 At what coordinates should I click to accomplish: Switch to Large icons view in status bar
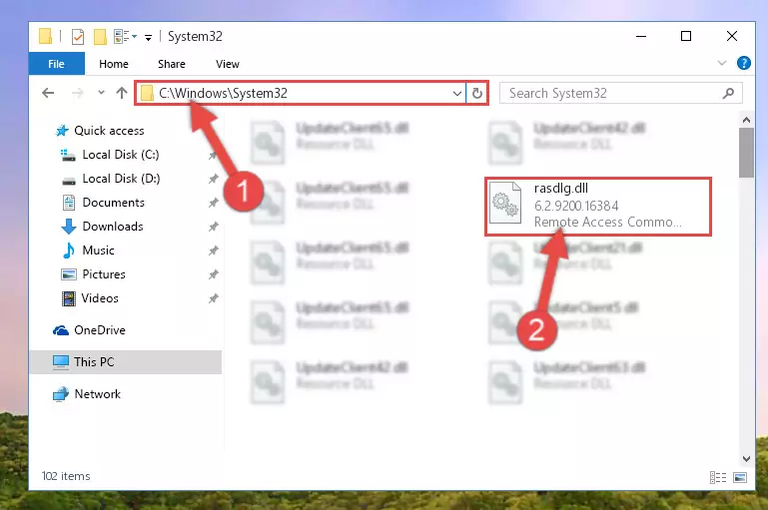pyautogui.click(x=740, y=477)
